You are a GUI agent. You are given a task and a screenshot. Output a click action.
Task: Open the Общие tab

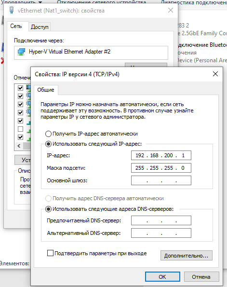point(46,90)
